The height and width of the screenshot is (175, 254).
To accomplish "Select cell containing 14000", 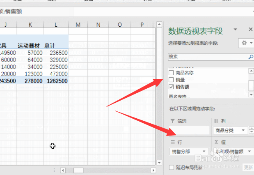I will point(8,67).
